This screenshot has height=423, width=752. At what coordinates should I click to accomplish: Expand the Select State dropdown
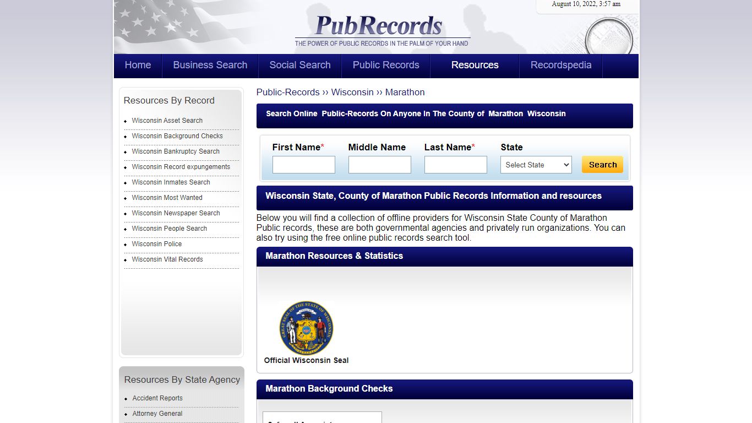click(536, 165)
